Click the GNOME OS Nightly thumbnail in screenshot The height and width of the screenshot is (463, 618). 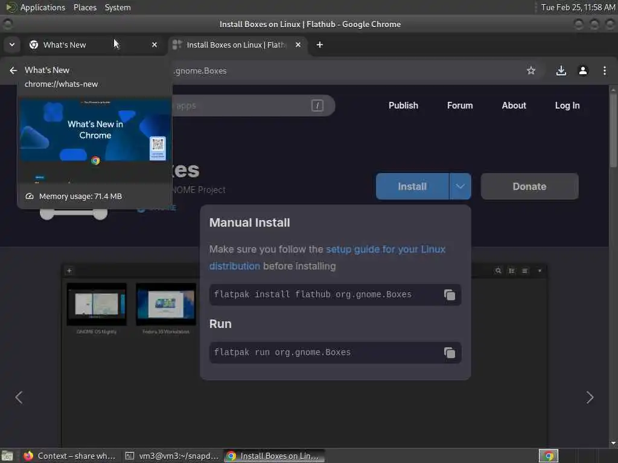tap(97, 304)
